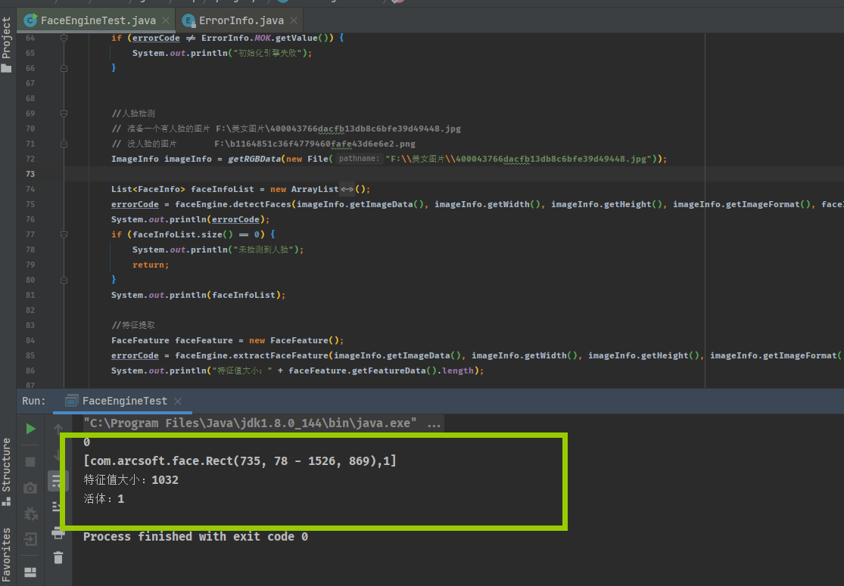This screenshot has height=586, width=844.
Task: Click the 特征值大小: 1032 console line
Action: pos(131,479)
